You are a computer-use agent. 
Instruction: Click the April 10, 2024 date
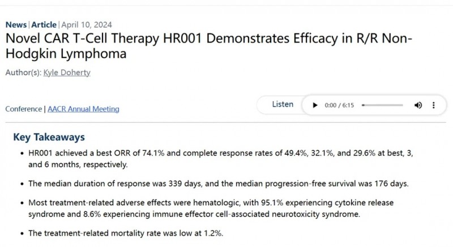tap(87, 25)
